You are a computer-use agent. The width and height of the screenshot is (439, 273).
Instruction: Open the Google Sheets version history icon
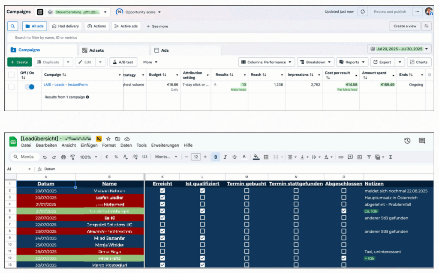click(407, 141)
